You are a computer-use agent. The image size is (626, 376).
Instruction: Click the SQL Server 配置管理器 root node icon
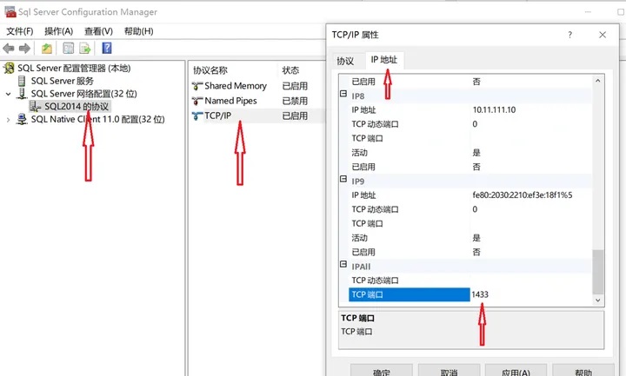coord(9,69)
